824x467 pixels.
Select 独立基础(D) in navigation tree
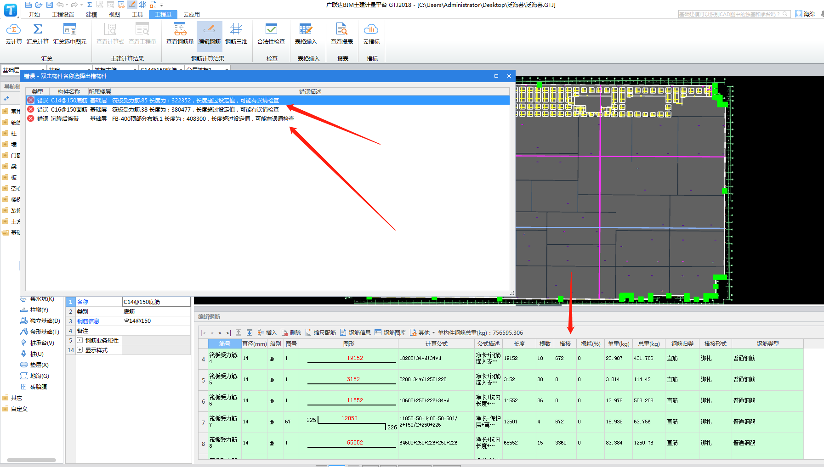pyautogui.click(x=40, y=321)
